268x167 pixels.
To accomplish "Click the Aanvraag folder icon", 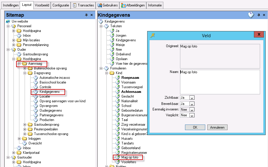I will coord(25,64).
